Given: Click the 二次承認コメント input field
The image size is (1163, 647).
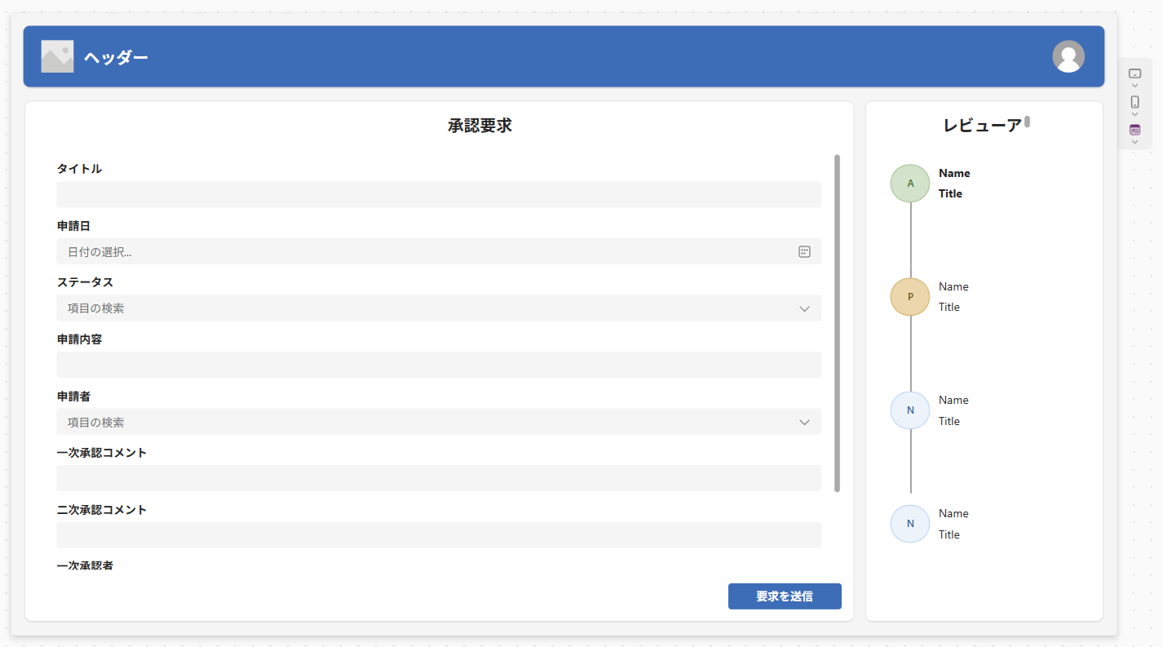Looking at the screenshot, I should pyautogui.click(x=438, y=535).
